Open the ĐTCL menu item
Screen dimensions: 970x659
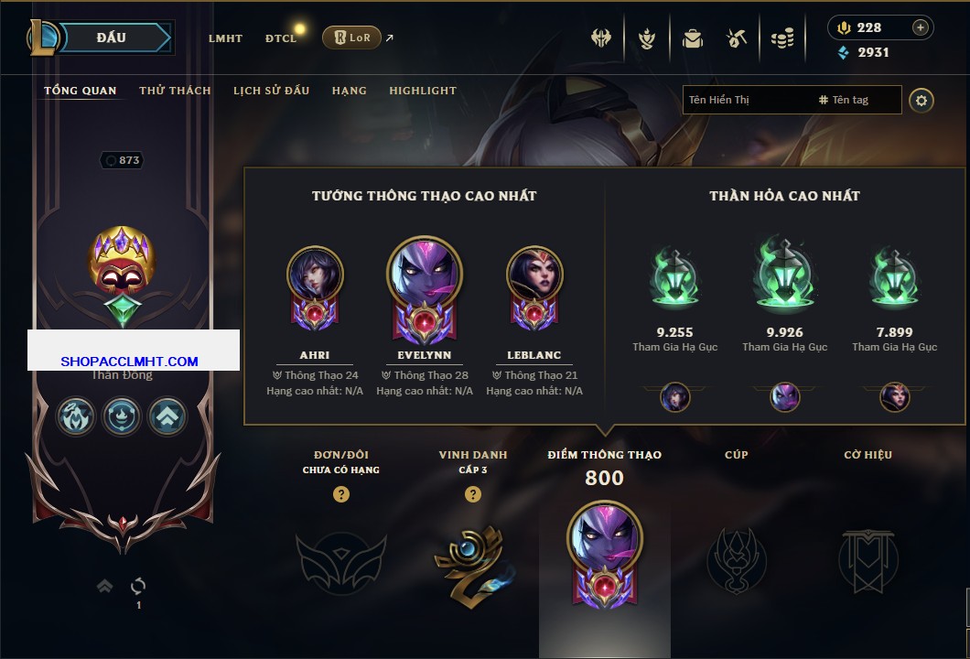[x=281, y=38]
